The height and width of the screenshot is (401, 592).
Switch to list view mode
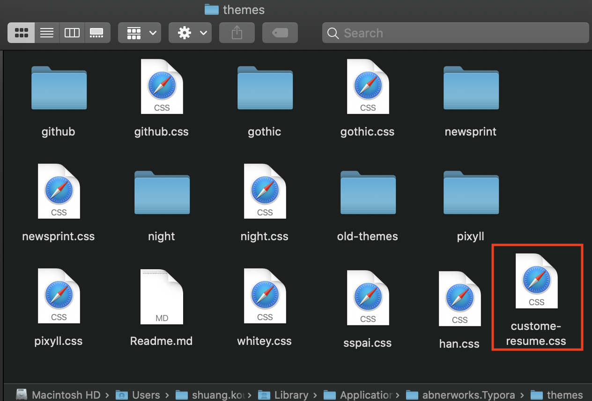click(x=47, y=33)
